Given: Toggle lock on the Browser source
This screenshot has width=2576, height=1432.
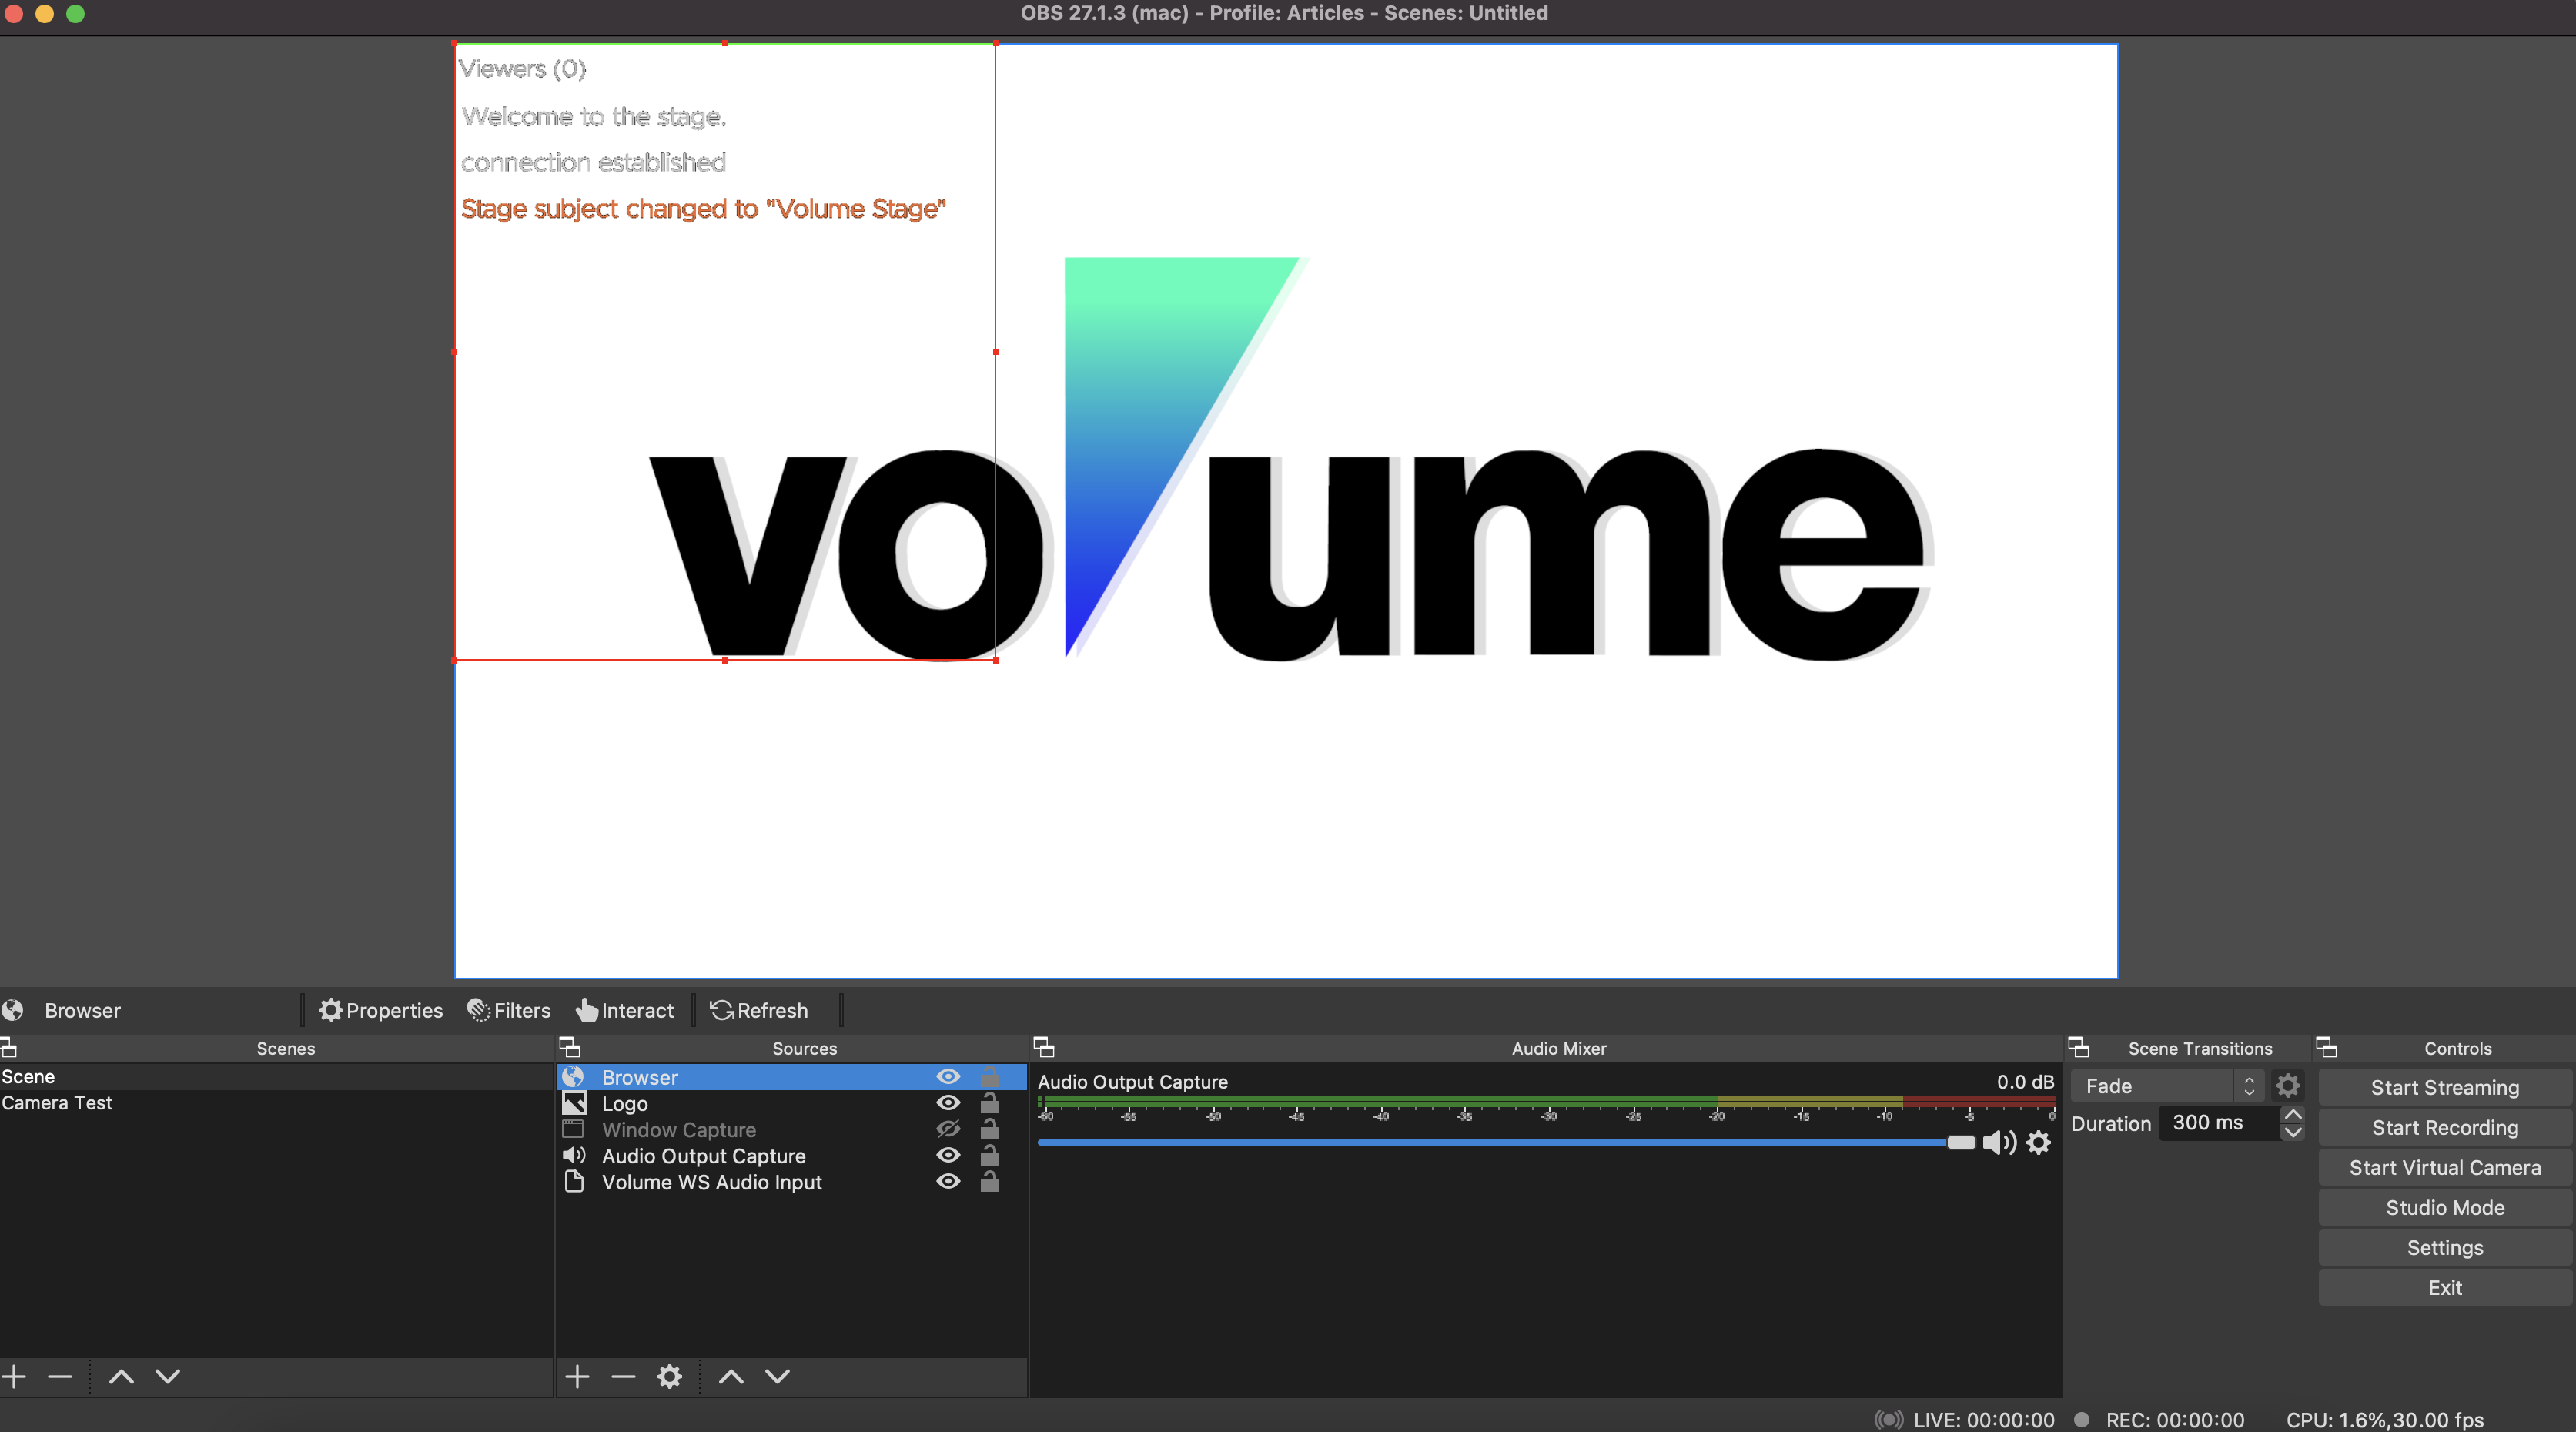Looking at the screenshot, I should 990,1076.
